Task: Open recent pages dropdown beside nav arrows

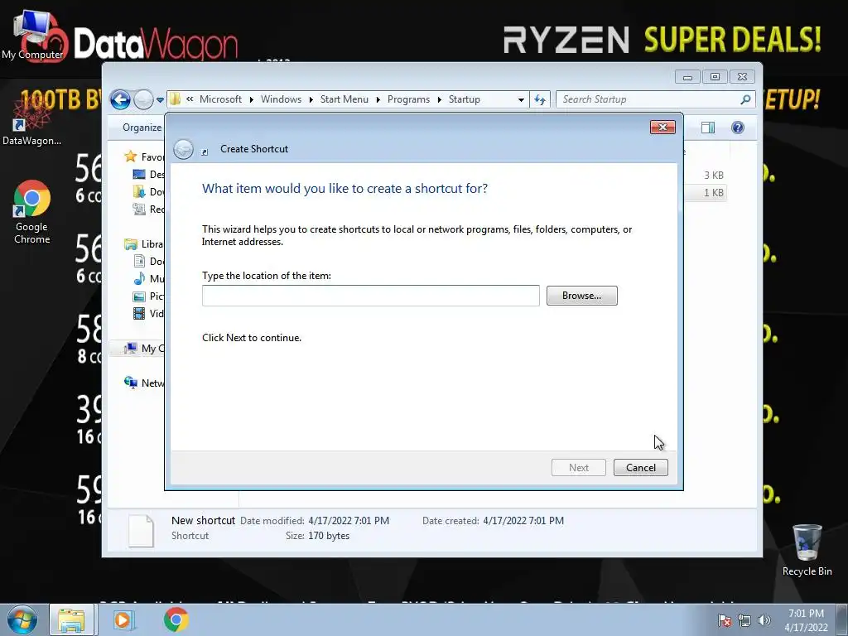Action: (x=160, y=100)
